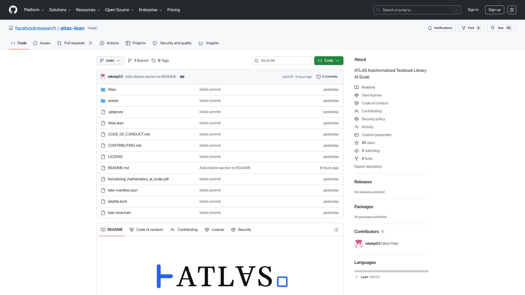
Task: Expand the Open Source menu
Action: tap(119, 10)
